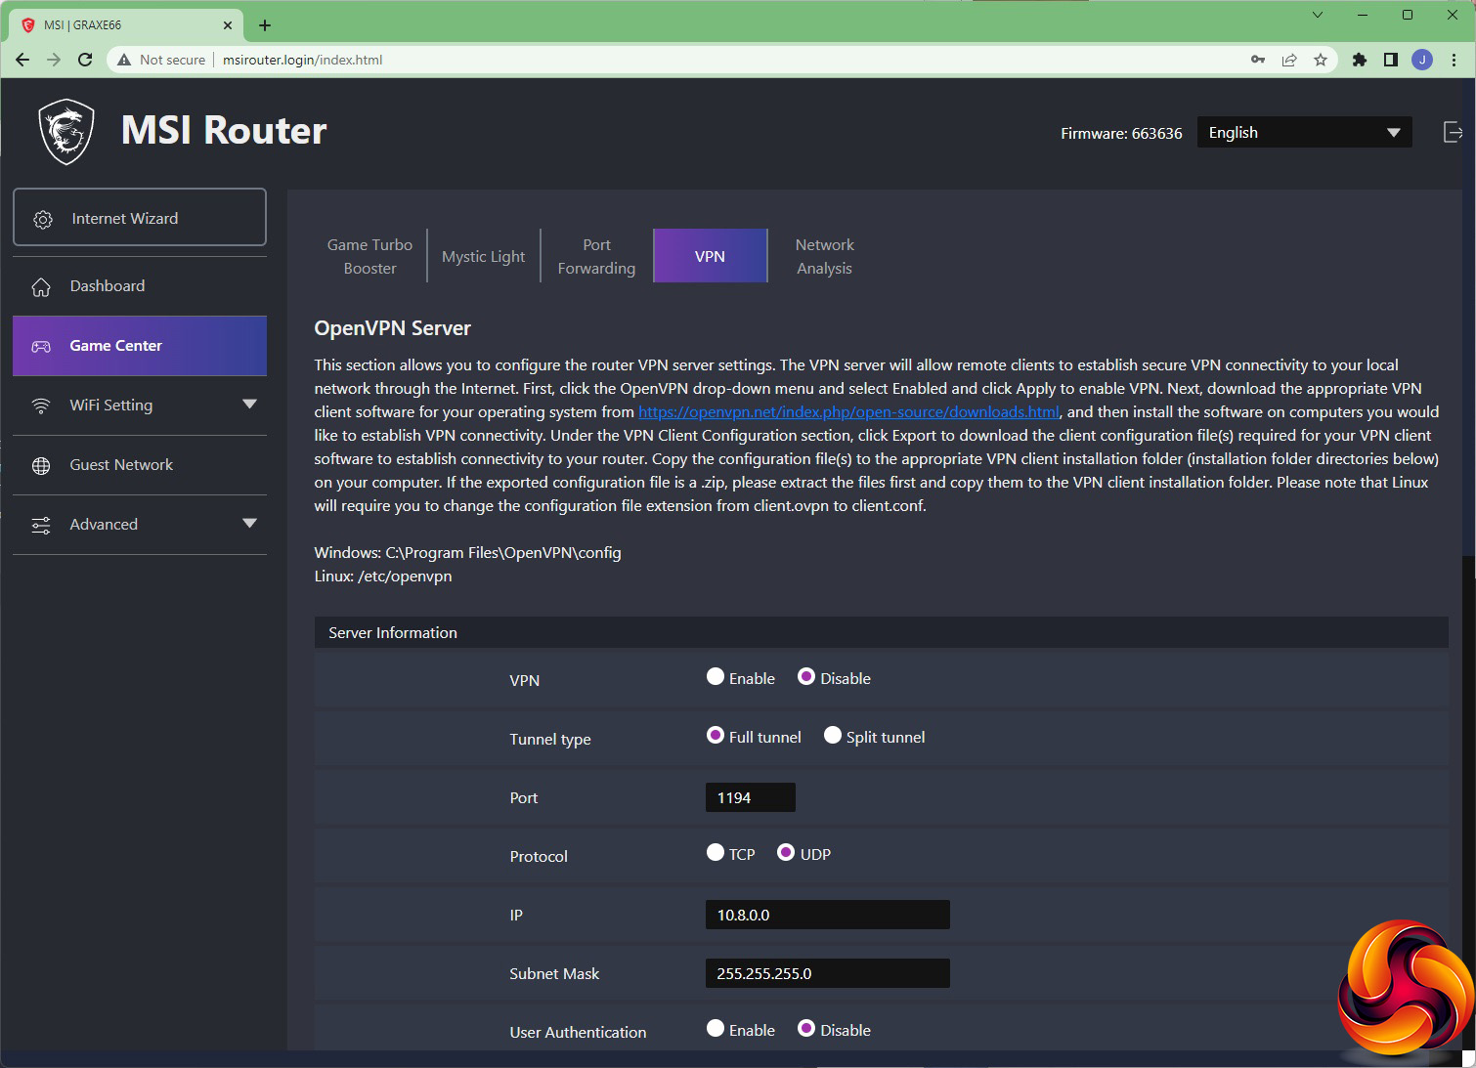The height and width of the screenshot is (1068, 1476).
Task: Select TCP protocol radio button
Action: (716, 852)
